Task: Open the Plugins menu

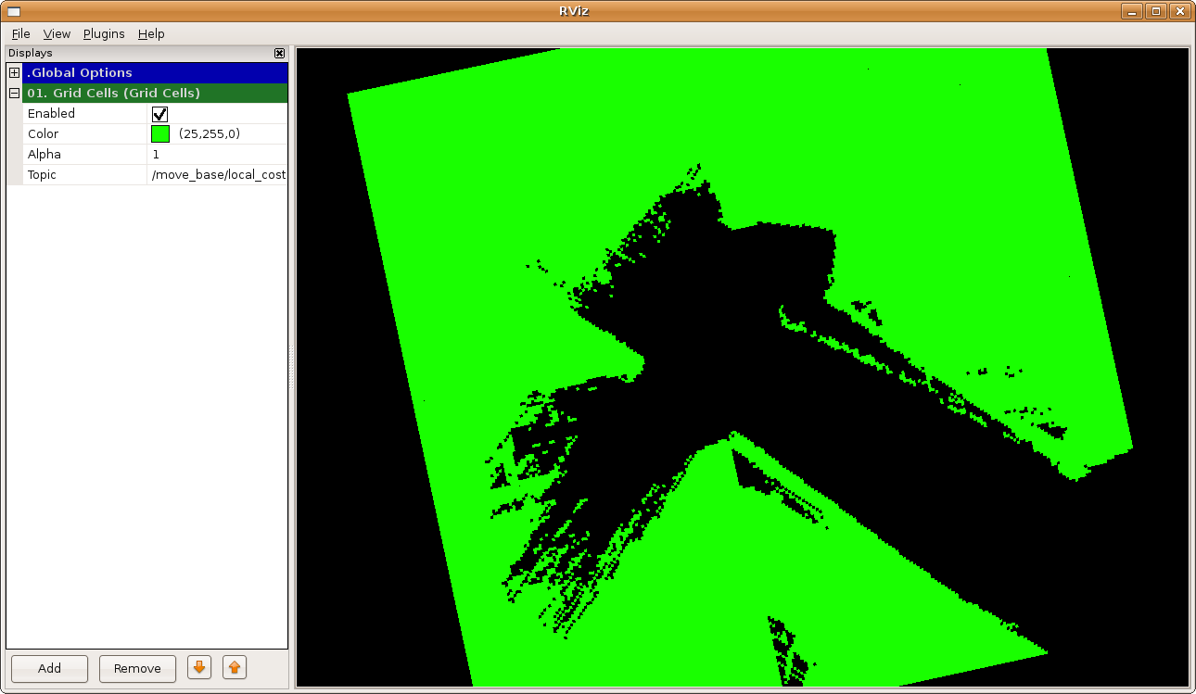Action: click(x=104, y=34)
